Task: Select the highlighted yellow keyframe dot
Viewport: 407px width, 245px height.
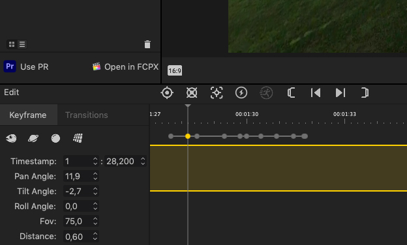Action: click(188, 136)
